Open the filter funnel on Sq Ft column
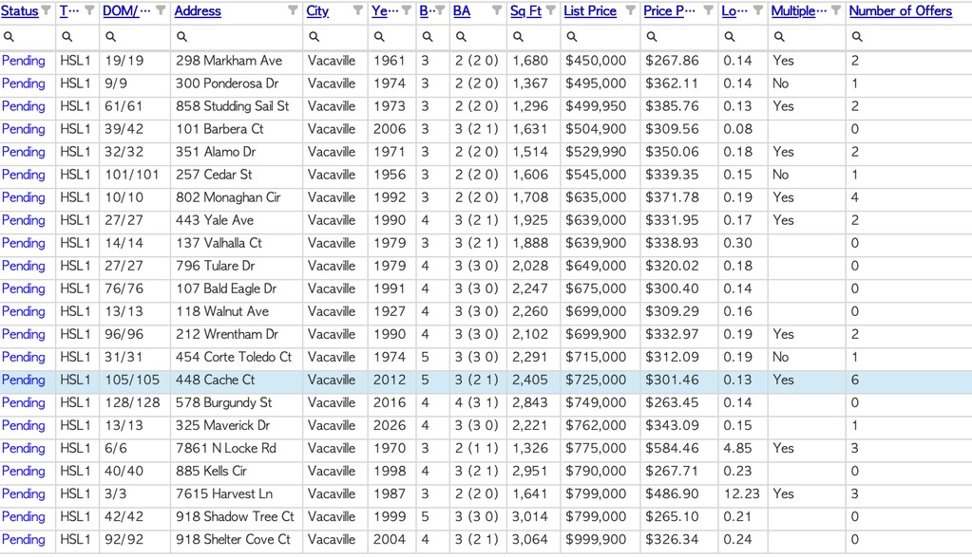The width and height of the screenshot is (972, 558). tap(551, 10)
